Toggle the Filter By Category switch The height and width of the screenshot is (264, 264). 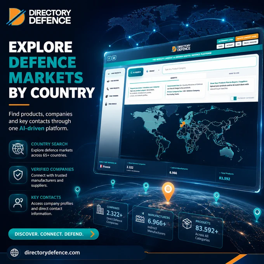(233, 98)
